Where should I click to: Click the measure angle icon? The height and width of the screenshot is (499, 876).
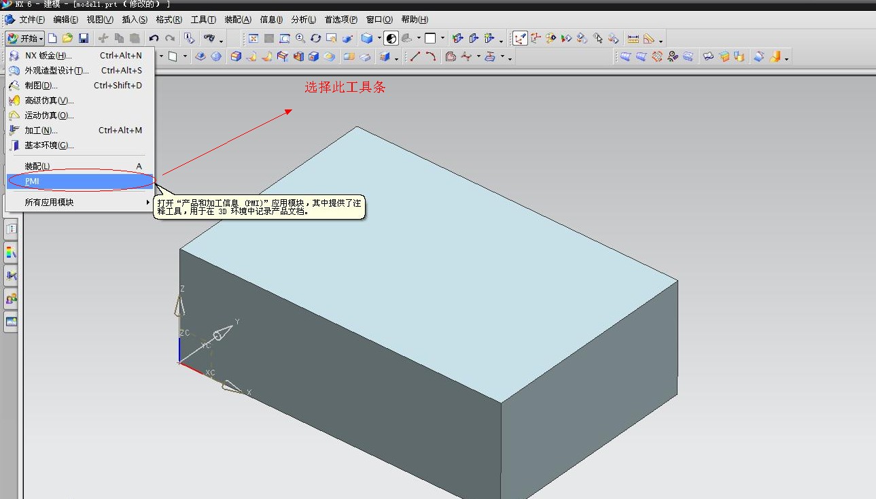649,38
